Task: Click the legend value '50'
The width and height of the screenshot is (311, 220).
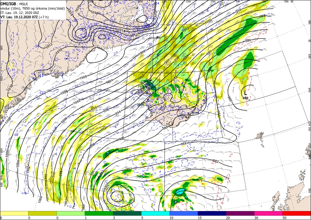Action: [x=284, y=218]
